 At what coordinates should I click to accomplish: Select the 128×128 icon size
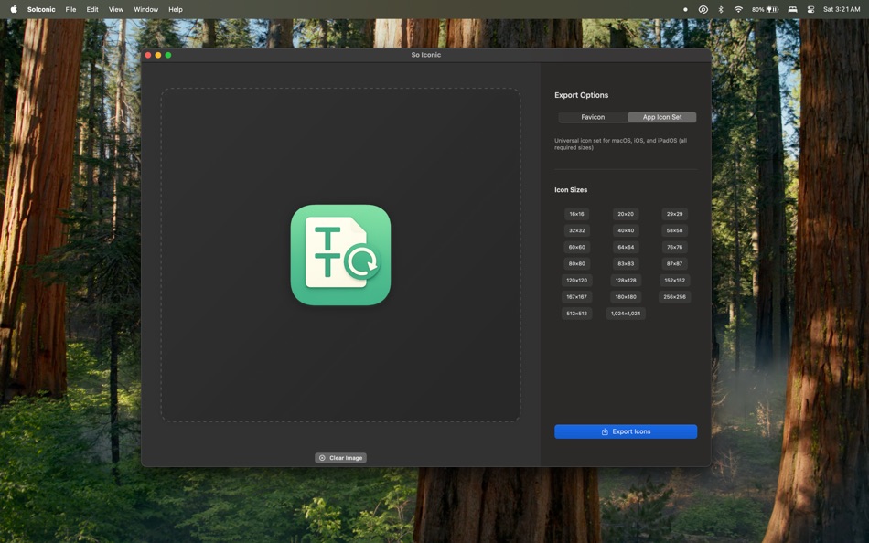point(626,280)
